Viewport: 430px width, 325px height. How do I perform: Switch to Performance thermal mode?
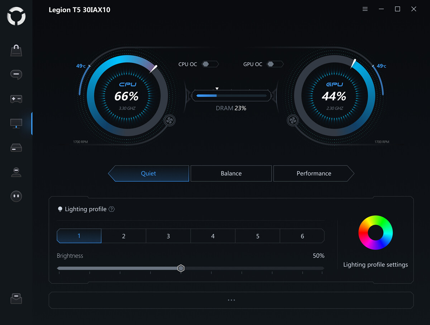click(x=314, y=174)
